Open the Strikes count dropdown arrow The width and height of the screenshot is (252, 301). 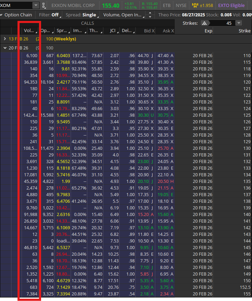pos(239,23)
